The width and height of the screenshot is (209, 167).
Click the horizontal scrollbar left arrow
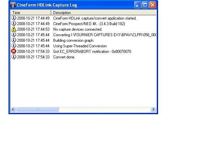[x=13, y=110]
